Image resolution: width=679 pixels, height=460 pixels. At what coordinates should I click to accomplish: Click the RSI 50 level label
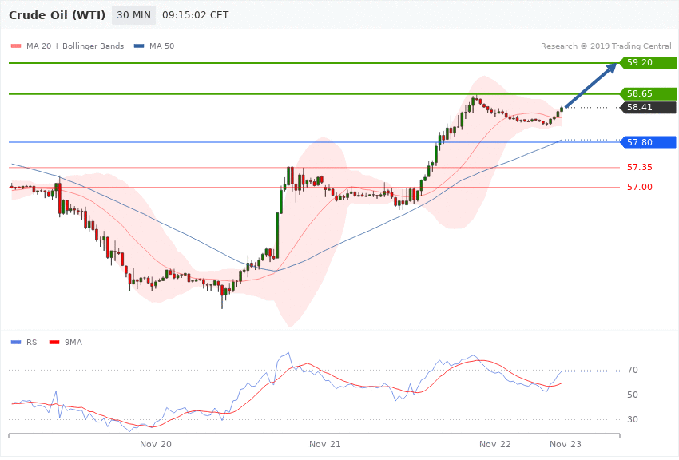[x=633, y=395]
